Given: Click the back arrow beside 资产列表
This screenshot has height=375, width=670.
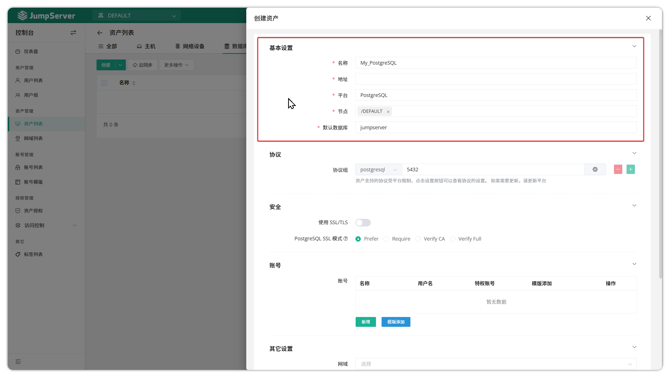Looking at the screenshot, I should click(x=100, y=33).
